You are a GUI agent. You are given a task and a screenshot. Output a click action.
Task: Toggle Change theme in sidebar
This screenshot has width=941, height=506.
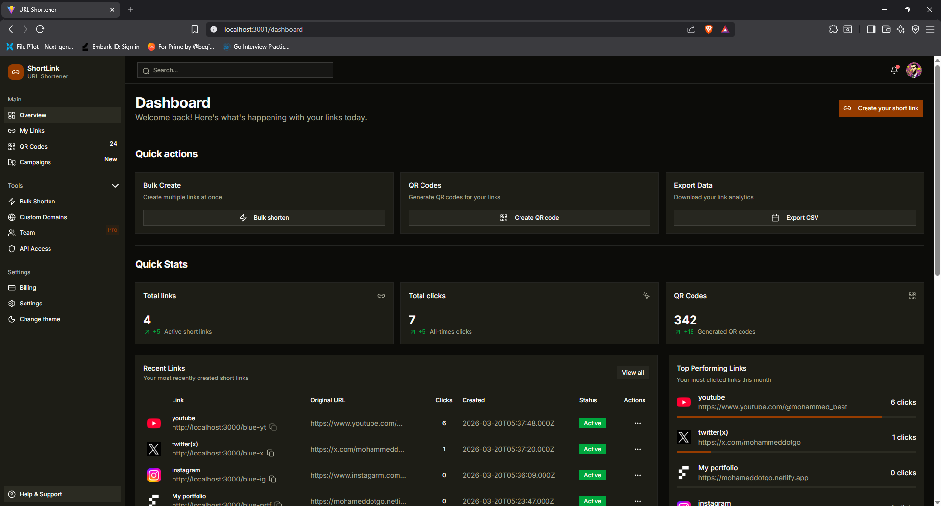[40, 319]
